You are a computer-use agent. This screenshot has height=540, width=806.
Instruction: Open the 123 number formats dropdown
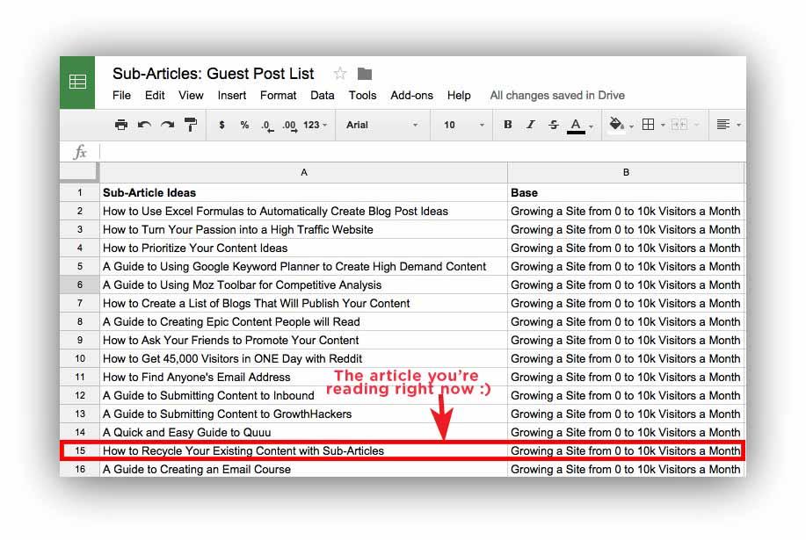click(315, 125)
